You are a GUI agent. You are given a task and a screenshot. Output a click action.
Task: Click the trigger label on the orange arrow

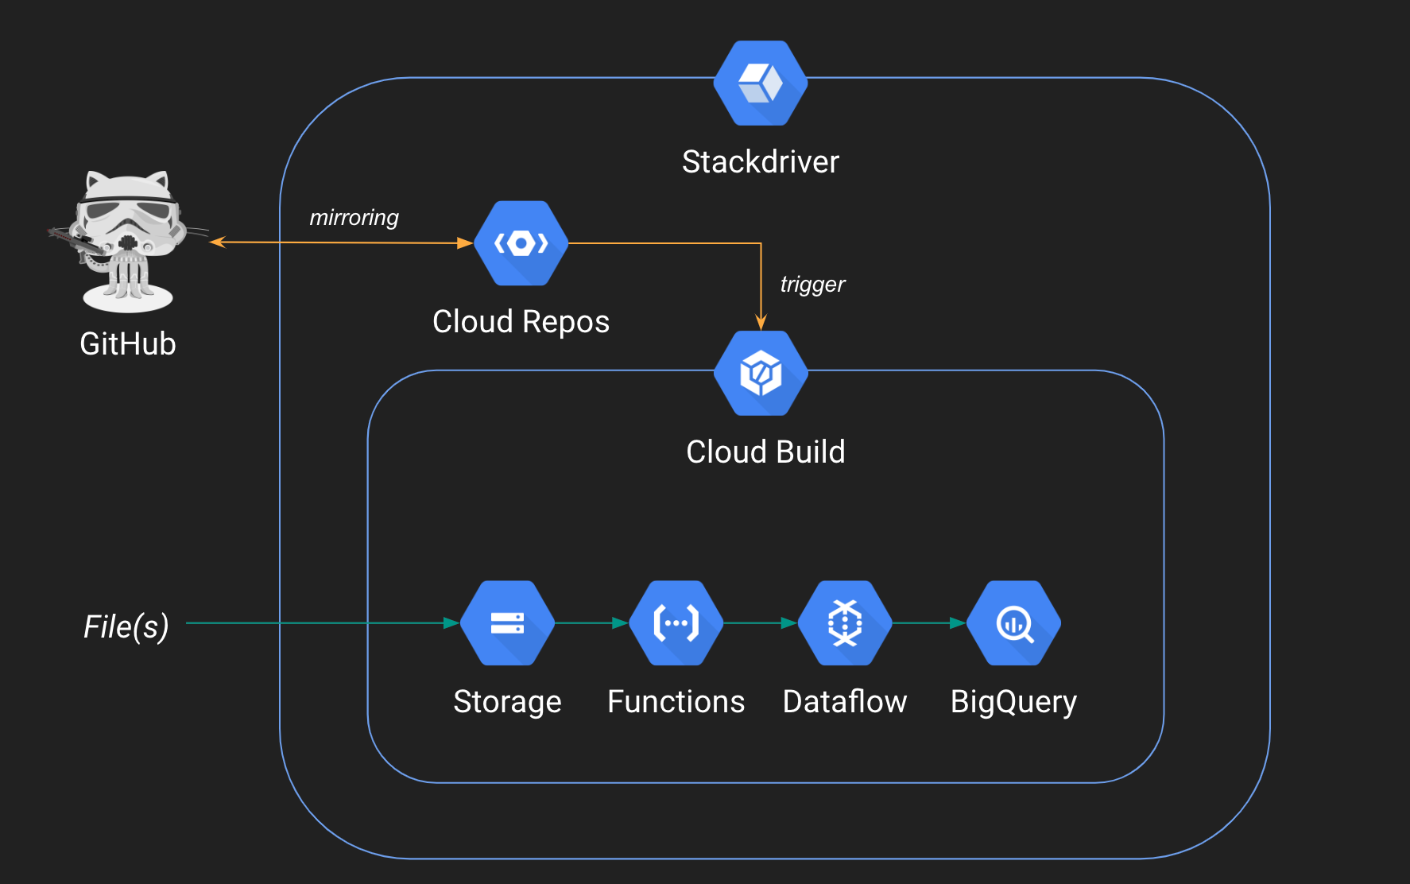812,283
